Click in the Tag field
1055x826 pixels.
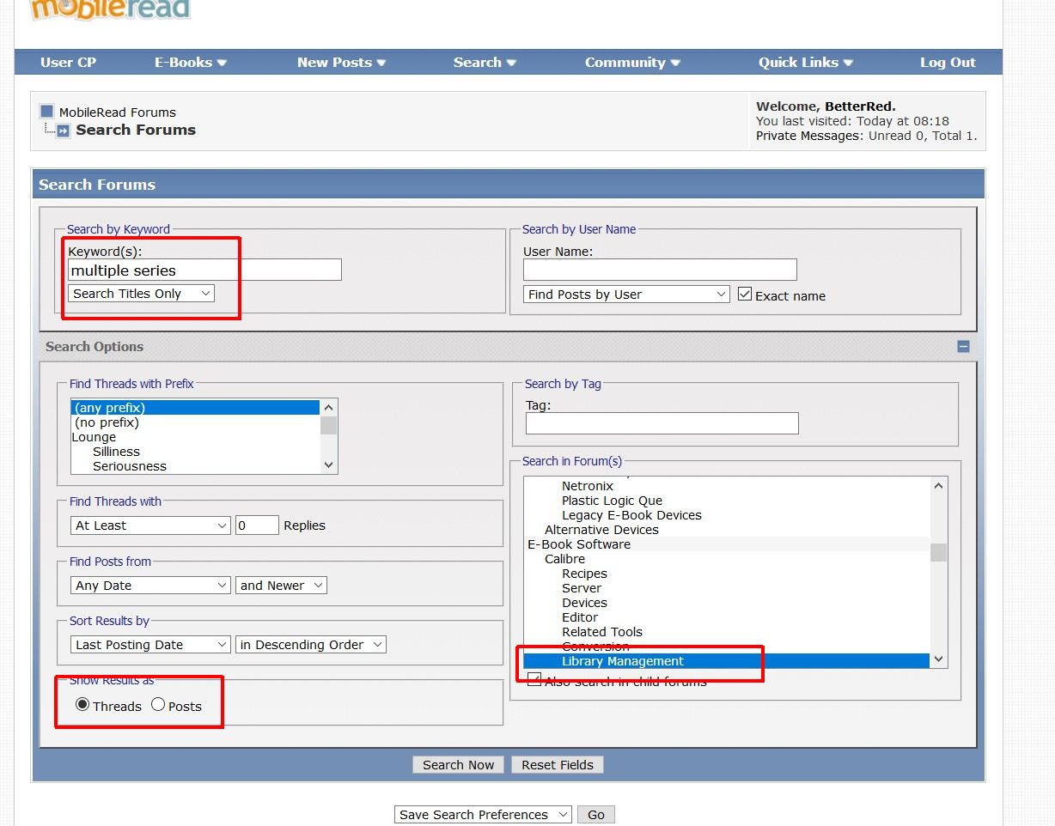[x=662, y=423]
